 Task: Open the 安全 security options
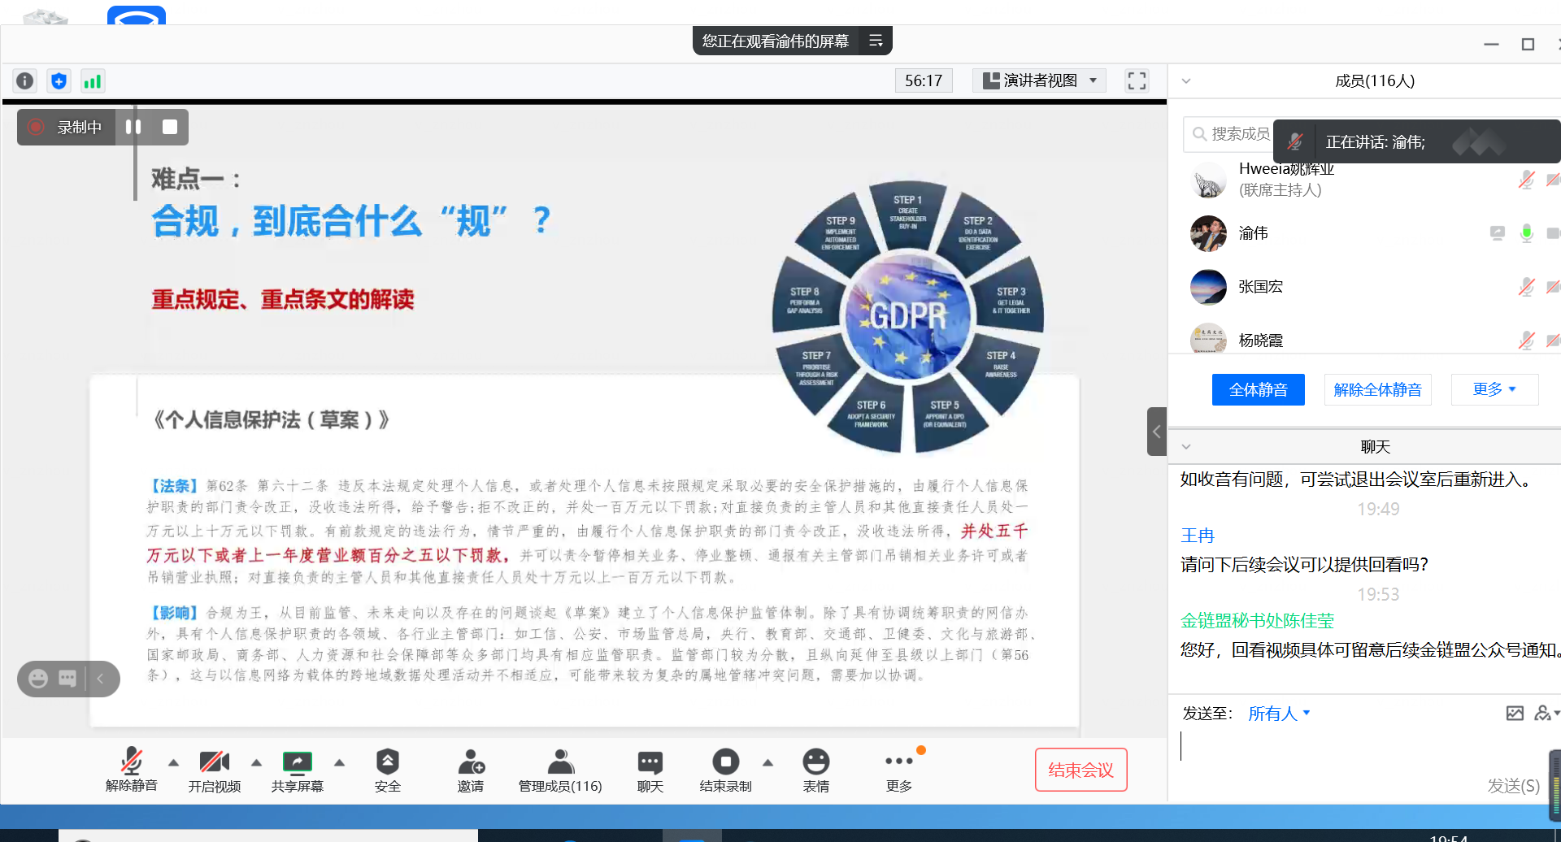point(388,770)
